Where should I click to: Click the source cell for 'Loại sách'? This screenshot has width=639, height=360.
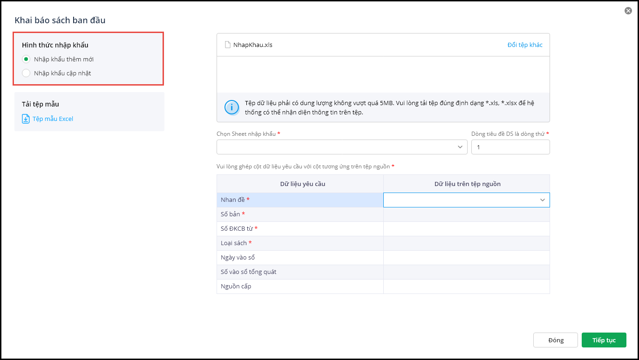[466, 243]
